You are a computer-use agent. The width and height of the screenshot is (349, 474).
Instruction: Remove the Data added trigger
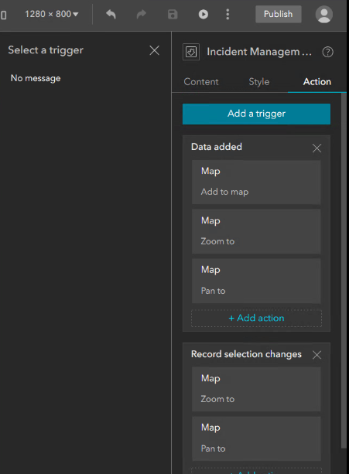(316, 148)
